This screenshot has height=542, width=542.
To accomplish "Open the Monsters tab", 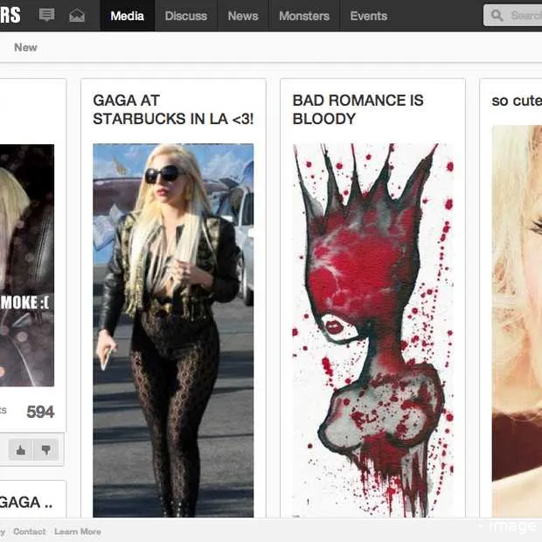I will click(x=304, y=16).
